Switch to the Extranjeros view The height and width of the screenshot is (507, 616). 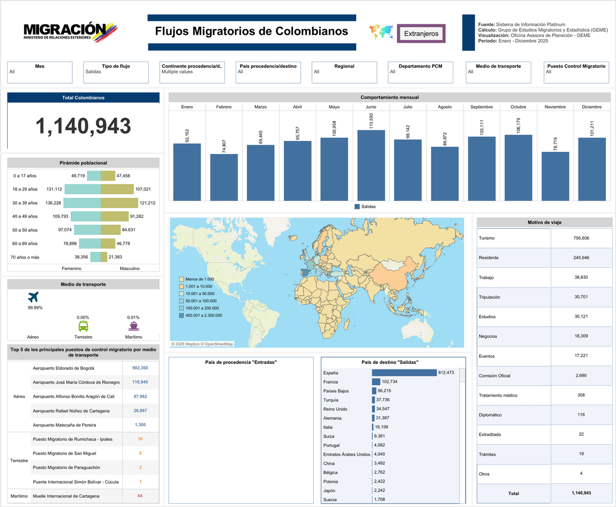coord(421,33)
